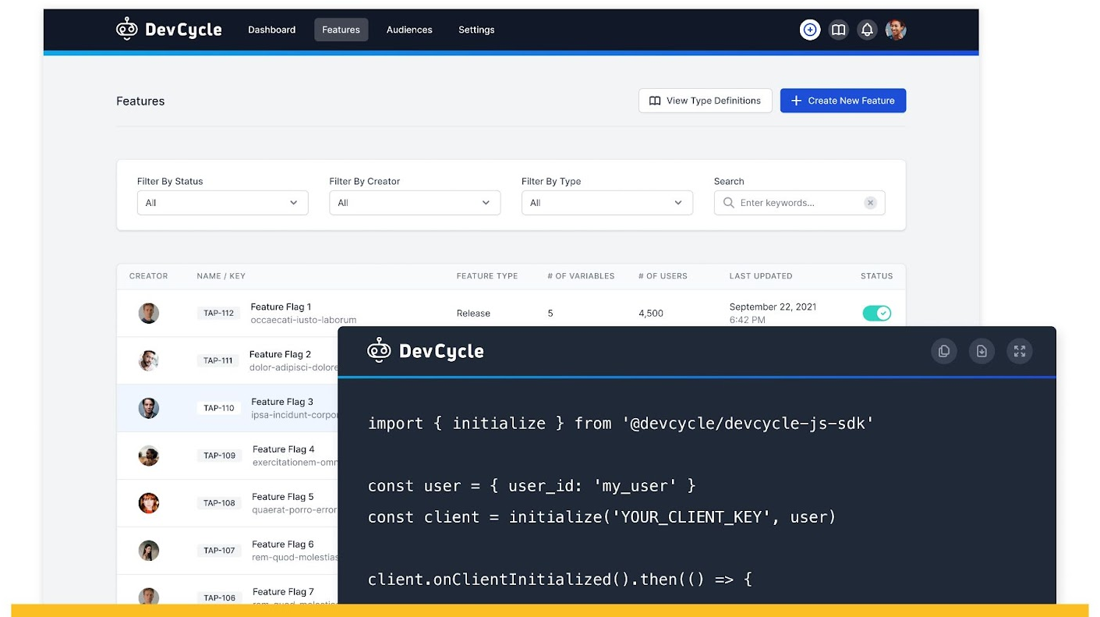Click creator avatar for Feature Flag 5
This screenshot has width=1100, height=617.
[149, 503]
